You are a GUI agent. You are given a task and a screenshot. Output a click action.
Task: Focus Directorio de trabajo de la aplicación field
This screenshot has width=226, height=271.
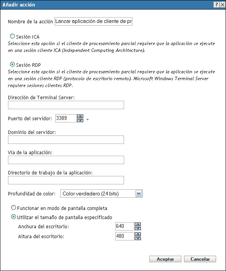(66, 180)
